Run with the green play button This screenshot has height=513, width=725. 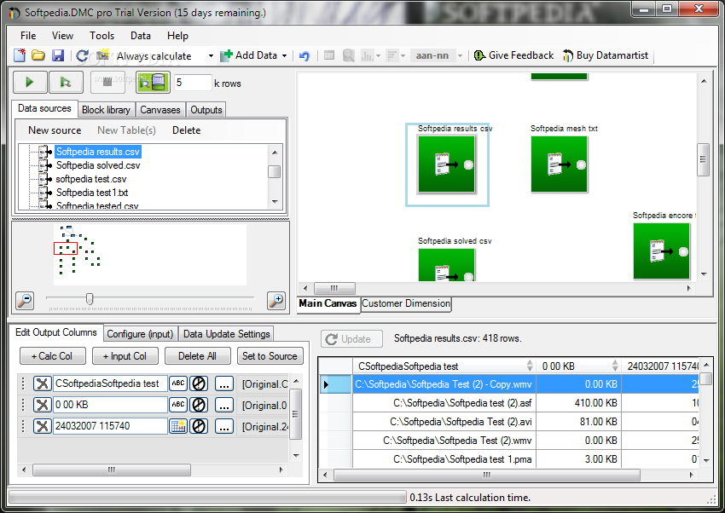pyautogui.click(x=30, y=83)
